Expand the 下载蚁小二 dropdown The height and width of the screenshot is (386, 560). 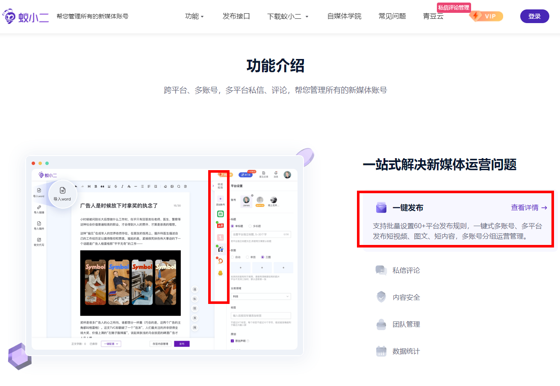coord(288,16)
